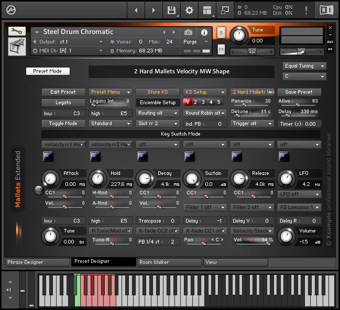The width and height of the screenshot is (340, 310).
Task: Select ensemble voice 5
Action: [x=219, y=102]
